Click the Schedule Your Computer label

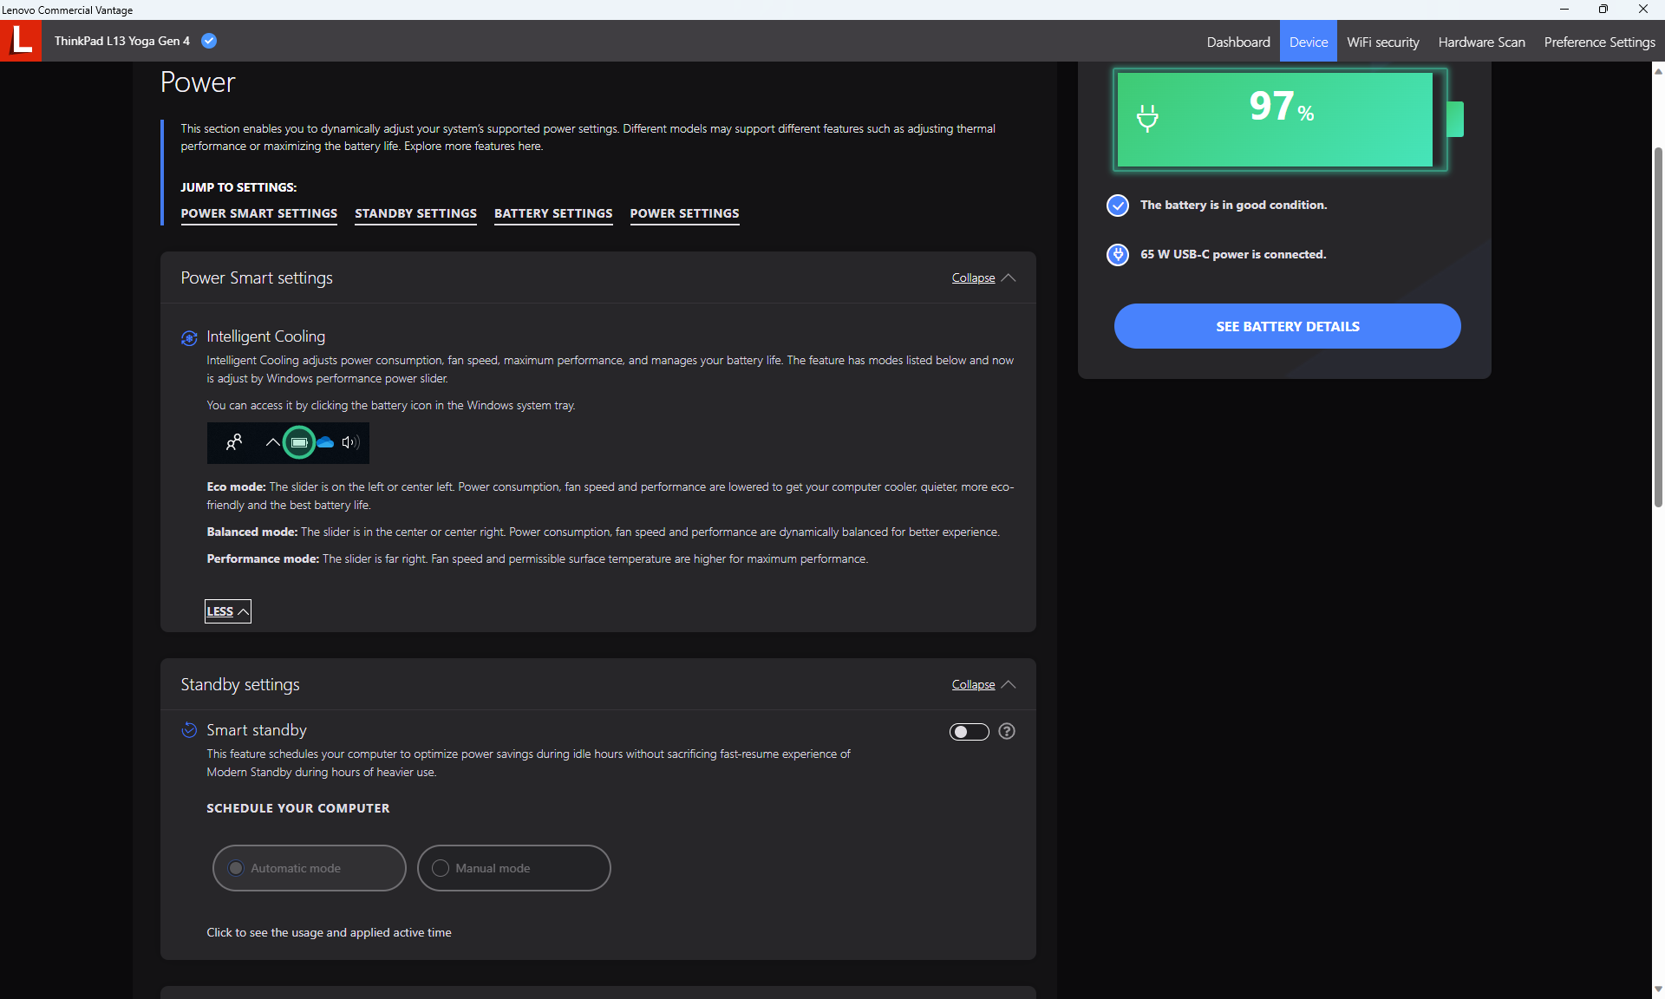click(x=298, y=808)
